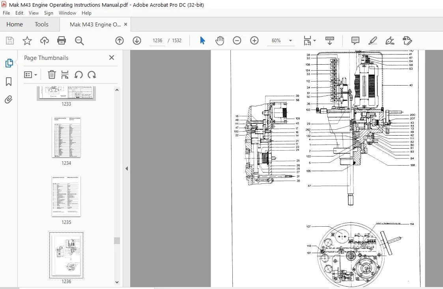443x289 pixels.
Task: Open the View menu
Action: 34,13
